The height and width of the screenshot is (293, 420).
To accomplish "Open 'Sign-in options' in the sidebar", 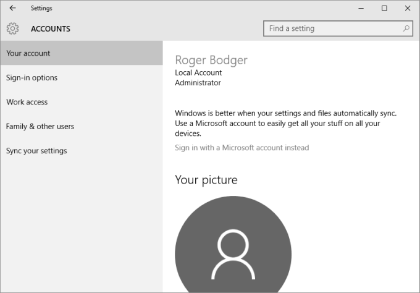I will coord(32,78).
